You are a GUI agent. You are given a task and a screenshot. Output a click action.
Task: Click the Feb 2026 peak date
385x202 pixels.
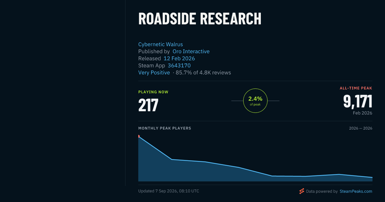(363, 113)
